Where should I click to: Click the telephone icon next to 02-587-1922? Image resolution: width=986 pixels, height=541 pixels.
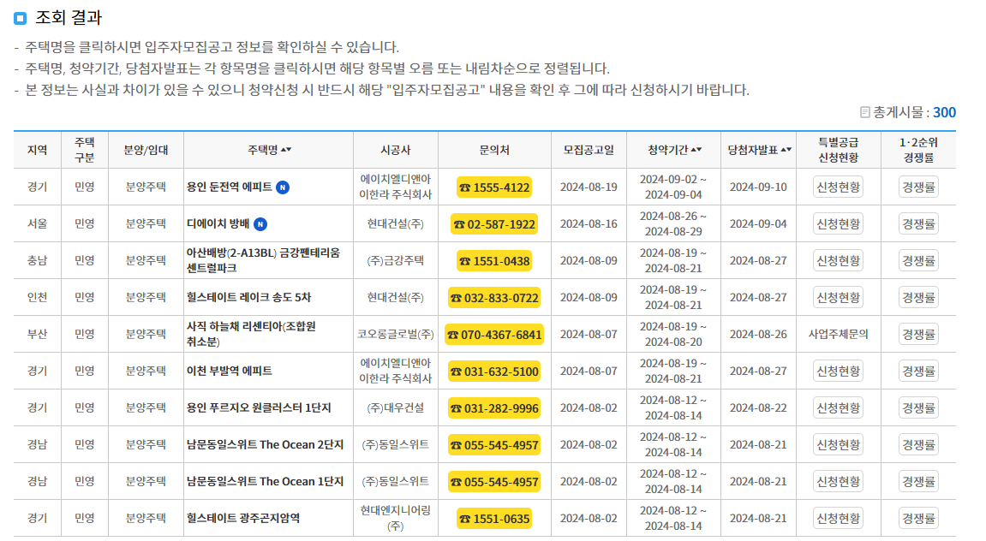pos(462,223)
